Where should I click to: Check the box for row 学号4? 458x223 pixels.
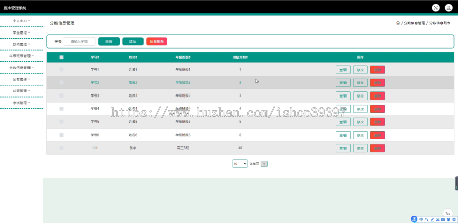click(x=61, y=109)
